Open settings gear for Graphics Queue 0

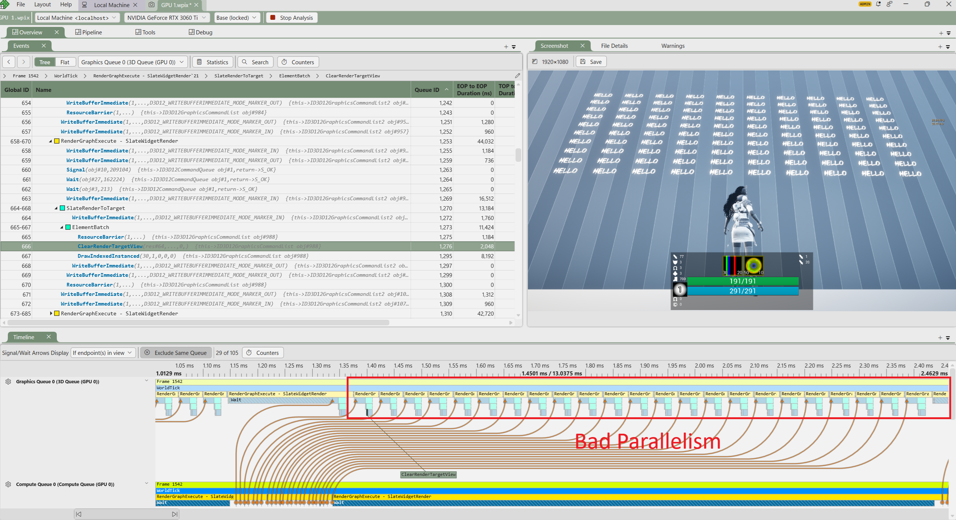(x=8, y=381)
